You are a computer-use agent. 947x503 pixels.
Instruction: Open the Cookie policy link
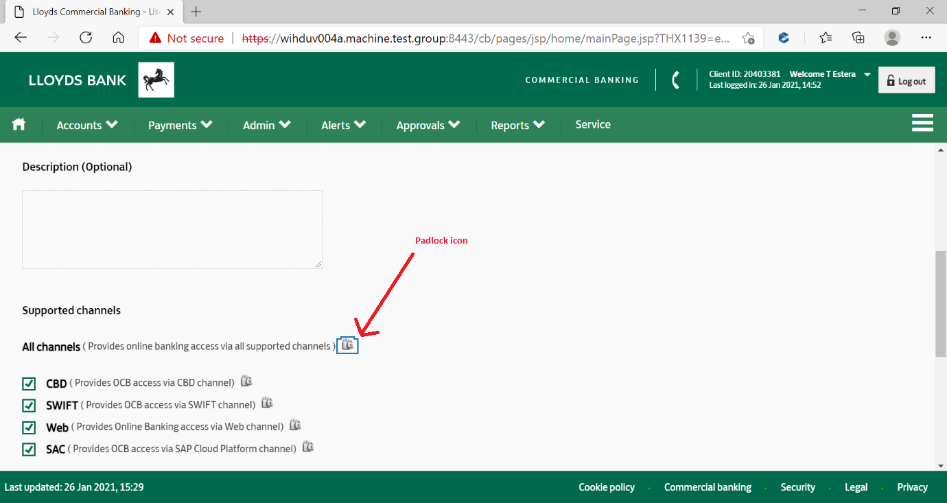pos(607,487)
